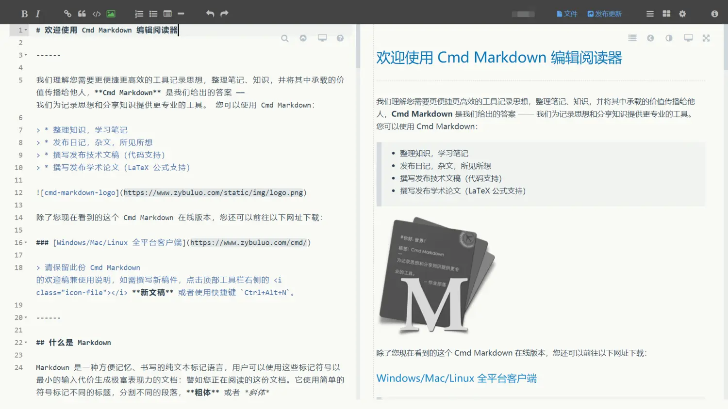Insert a numbered list
Viewport: 728px width, 409px height.
(x=139, y=14)
